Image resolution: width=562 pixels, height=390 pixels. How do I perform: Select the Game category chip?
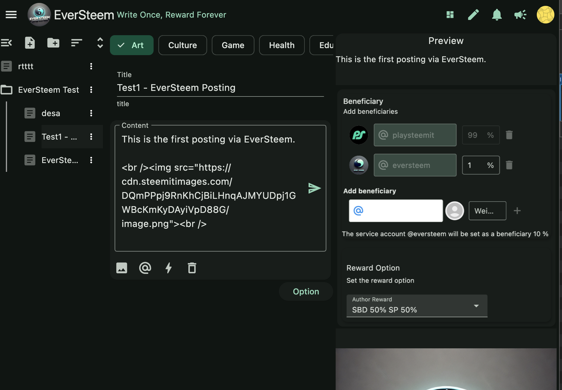click(233, 45)
